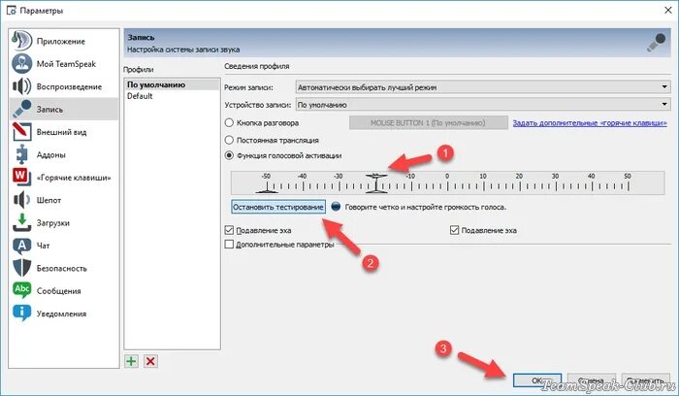Click the Чат label in sidebar

pos(44,246)
